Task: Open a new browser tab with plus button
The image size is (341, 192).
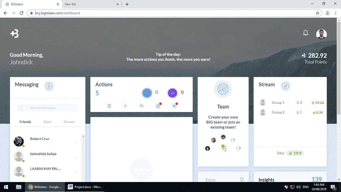Action: tap(127, 4)
